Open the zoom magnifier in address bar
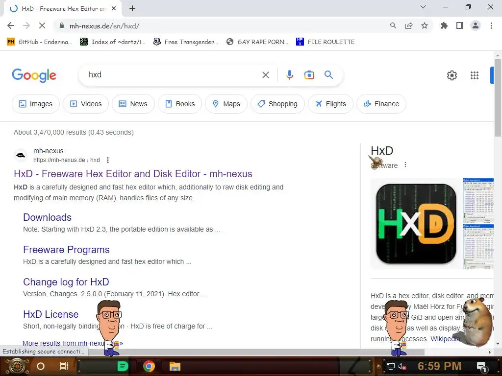The width and height of the screenshot is (502, 376). click(393, 25)
